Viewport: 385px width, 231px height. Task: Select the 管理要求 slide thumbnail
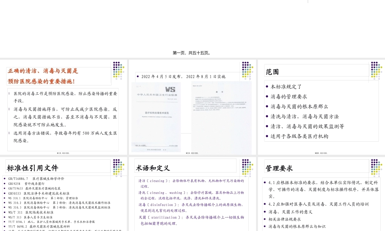[322, 192]
